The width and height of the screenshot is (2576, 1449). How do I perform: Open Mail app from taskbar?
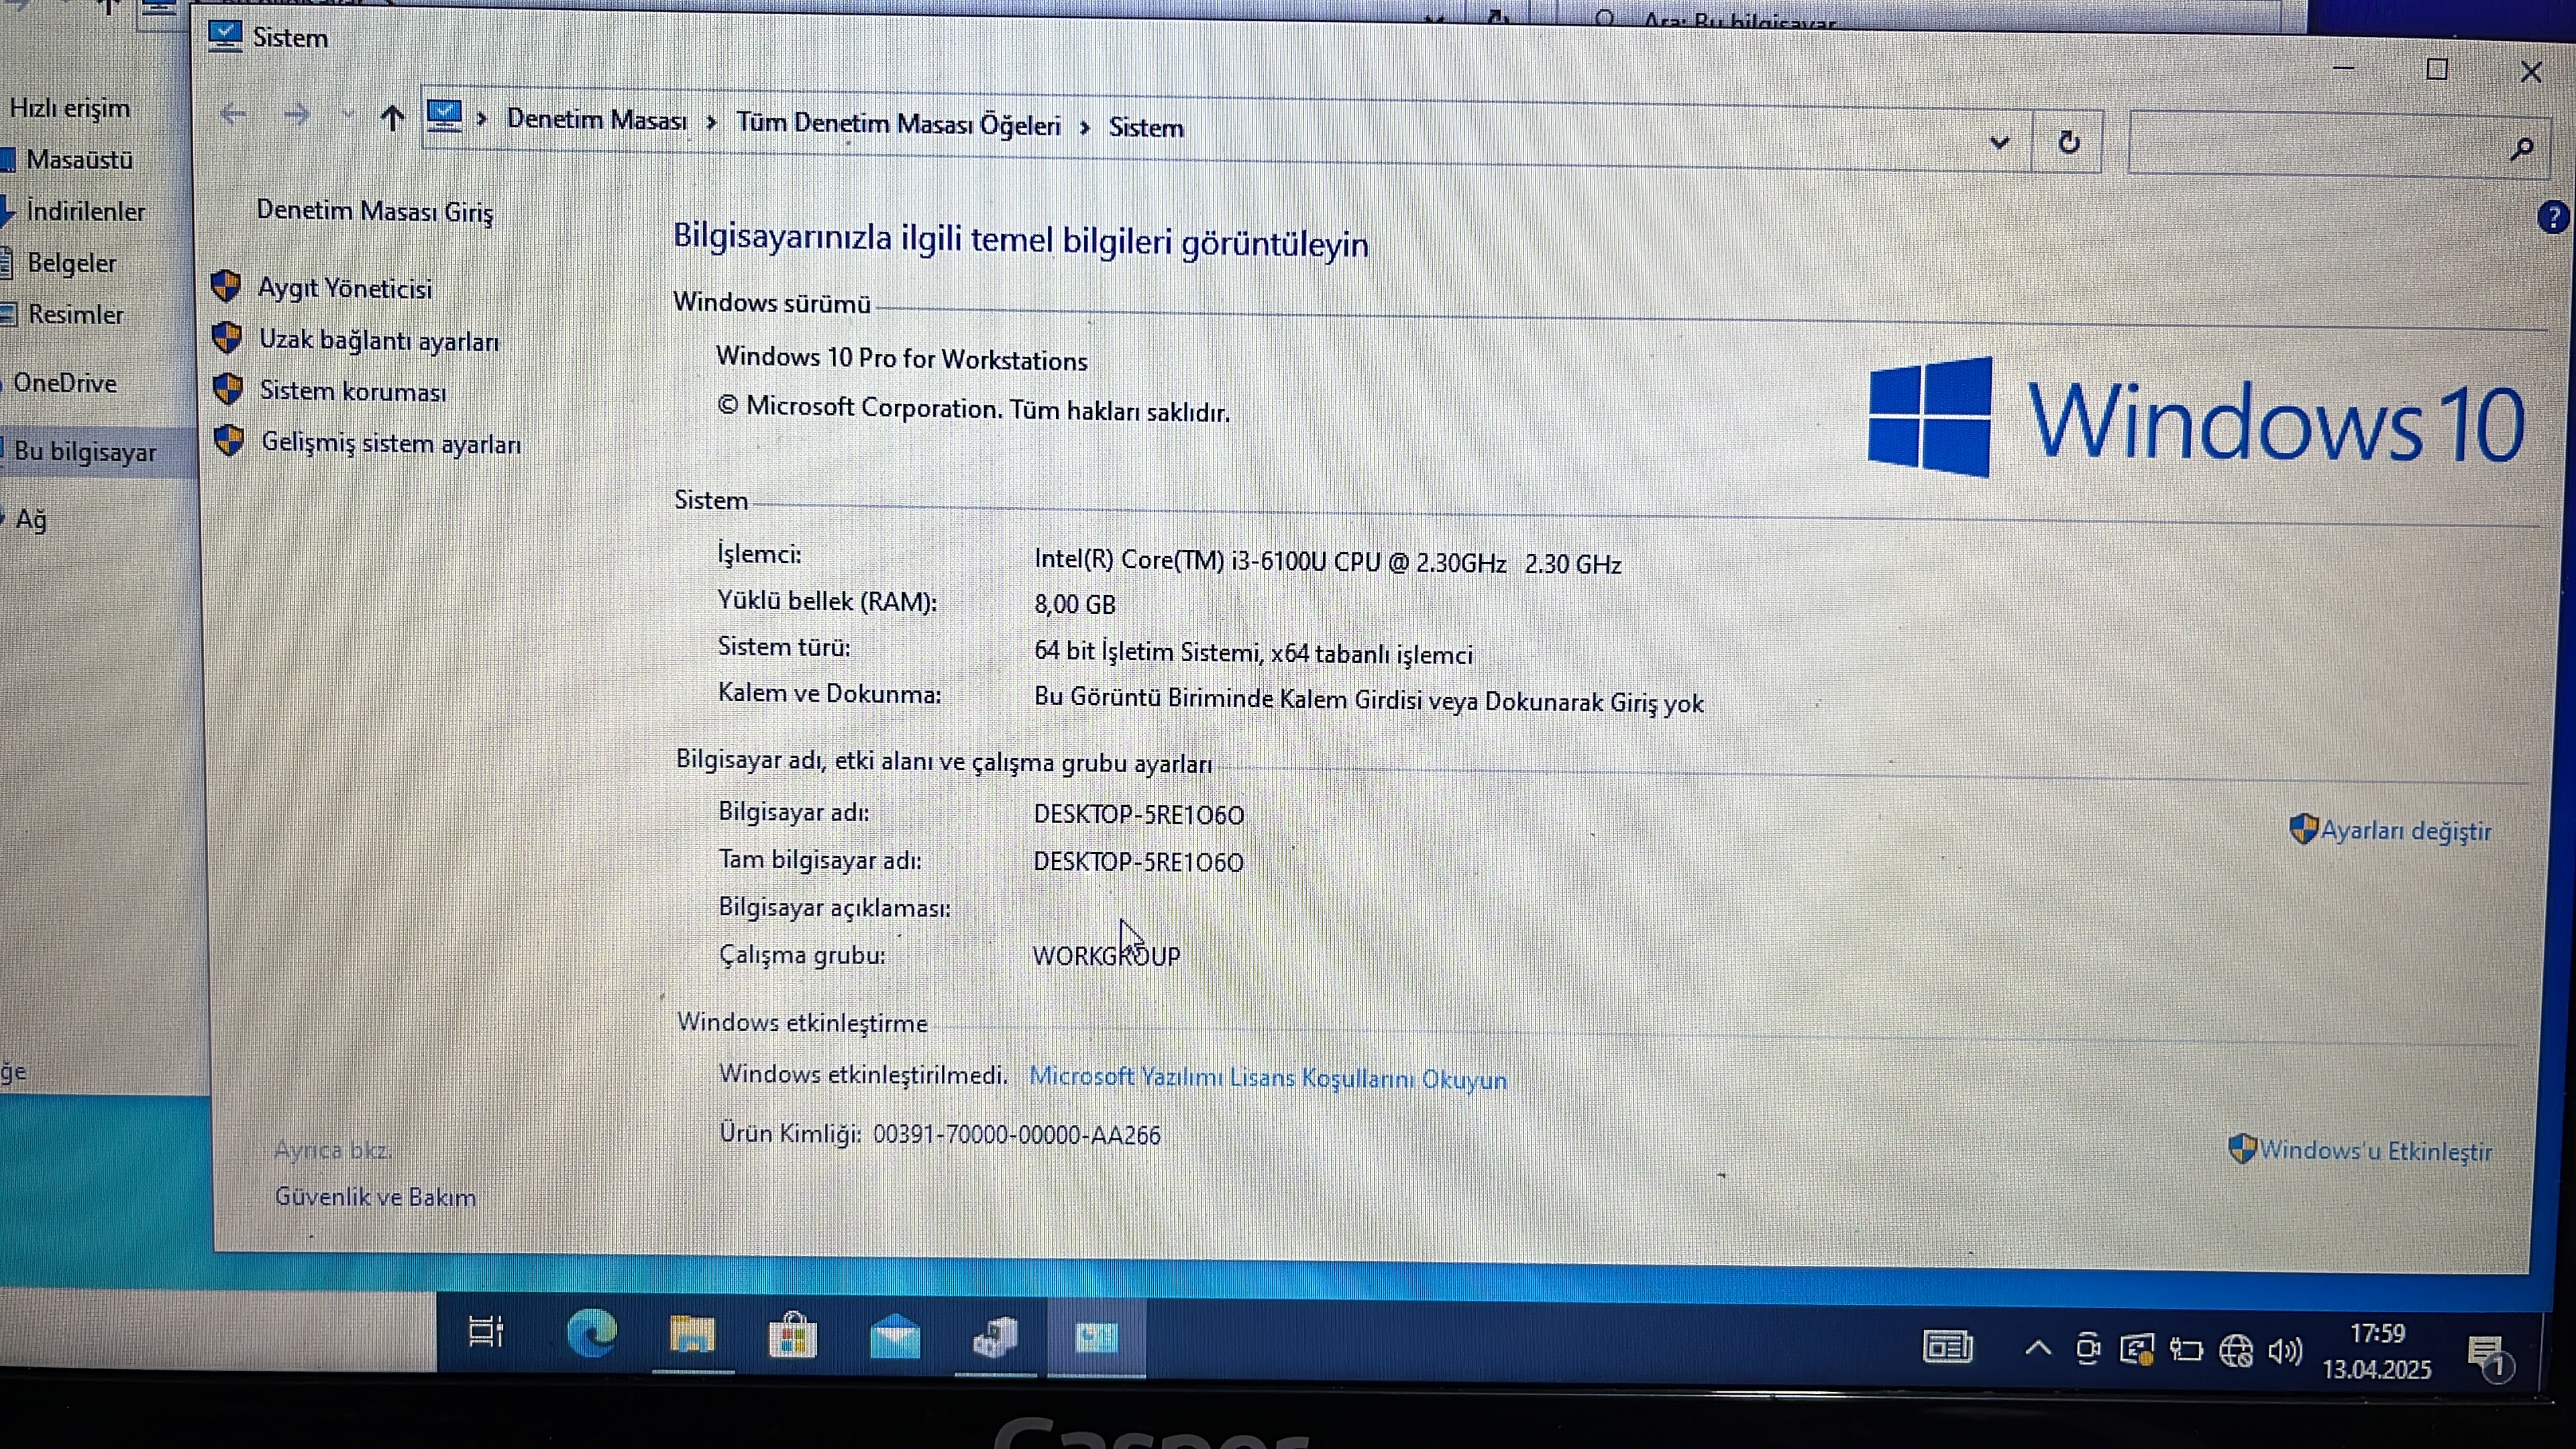[894, 1337]
